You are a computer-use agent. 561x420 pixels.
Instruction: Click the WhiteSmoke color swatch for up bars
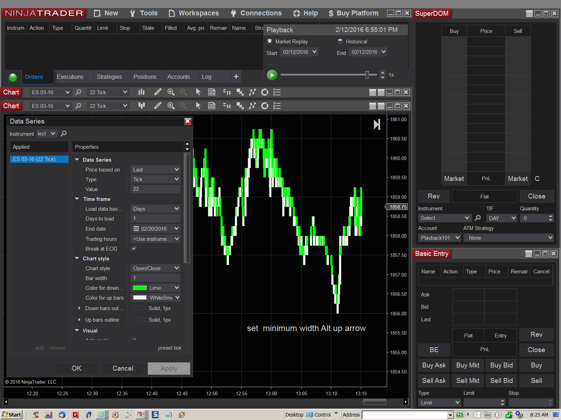click(140, 297)
